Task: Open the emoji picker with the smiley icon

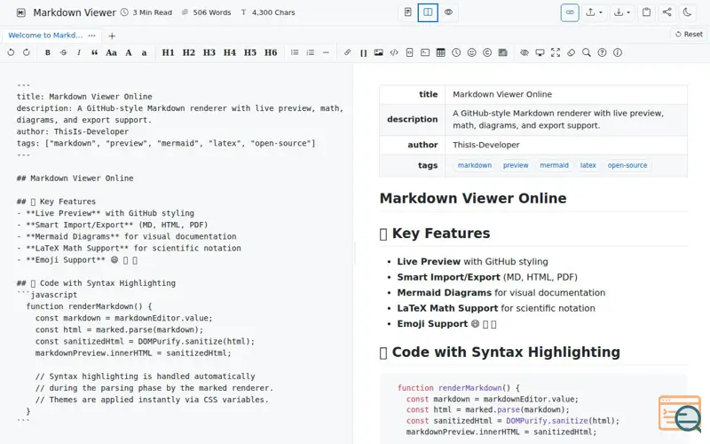Action: [x=472, y=52]
